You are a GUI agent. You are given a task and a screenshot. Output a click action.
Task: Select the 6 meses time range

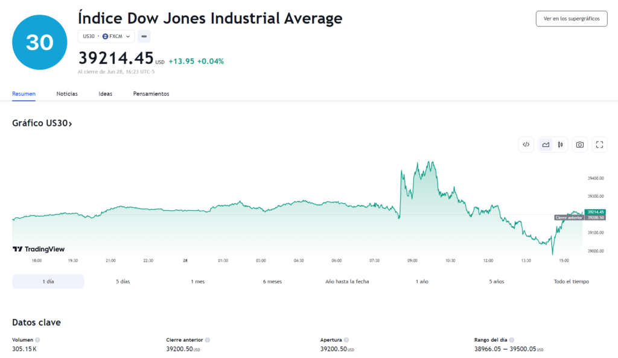(272, 281)
